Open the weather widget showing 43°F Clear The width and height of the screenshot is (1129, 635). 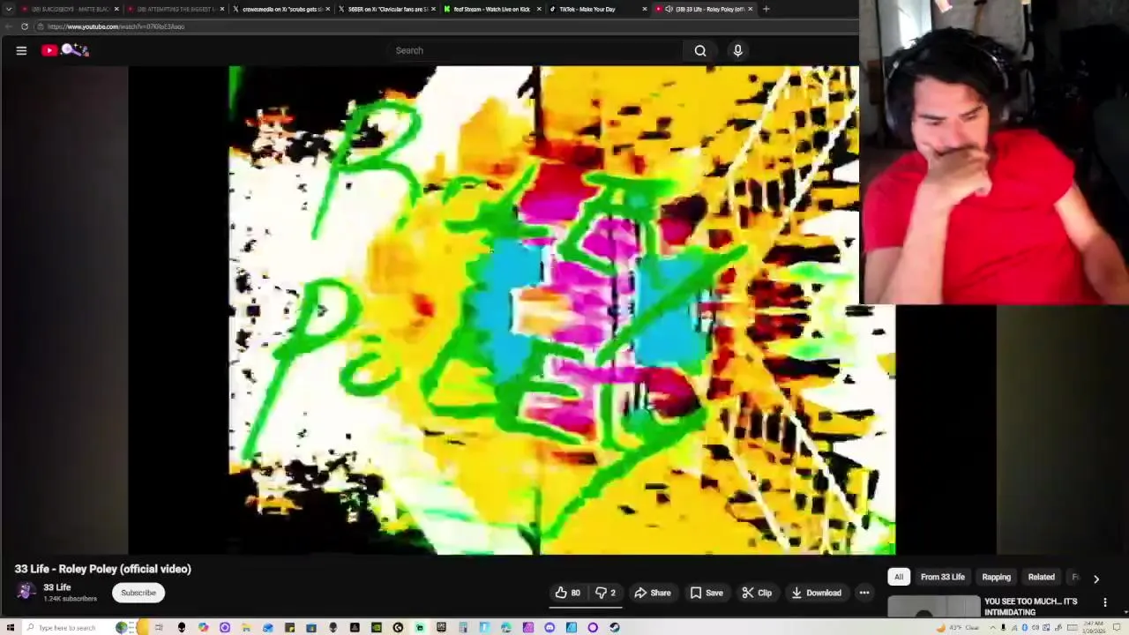(x=958, y=627)
